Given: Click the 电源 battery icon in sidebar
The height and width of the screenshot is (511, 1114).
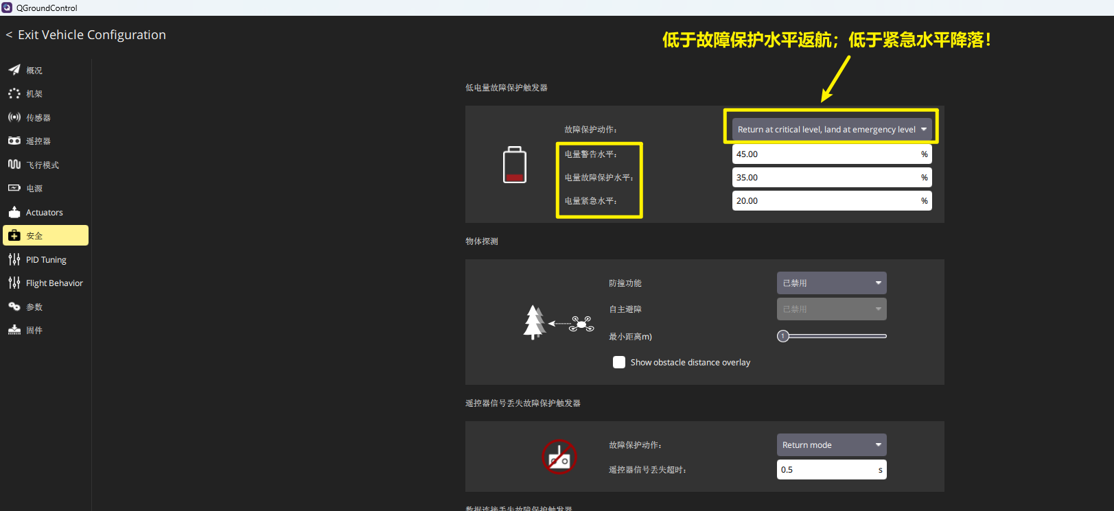Looking at the screenshot, I should 14,188.
